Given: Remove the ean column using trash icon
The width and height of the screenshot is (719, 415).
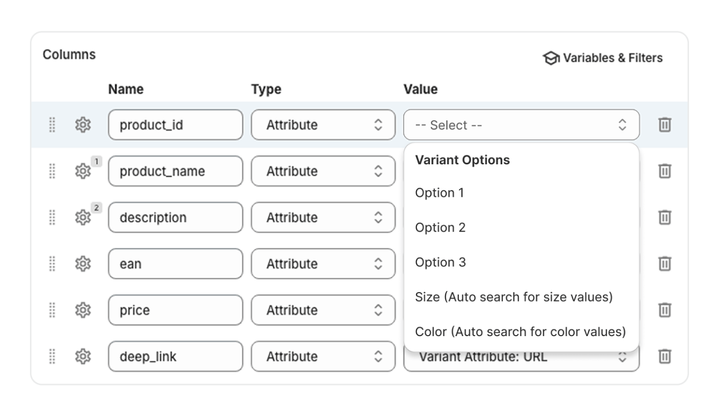Looking at the screenshot, I should pos(664,264).
